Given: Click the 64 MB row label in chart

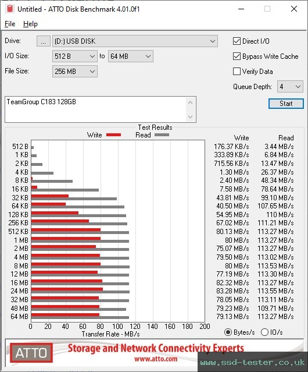Looking at the screenshot, I should (x=19, y=317).
